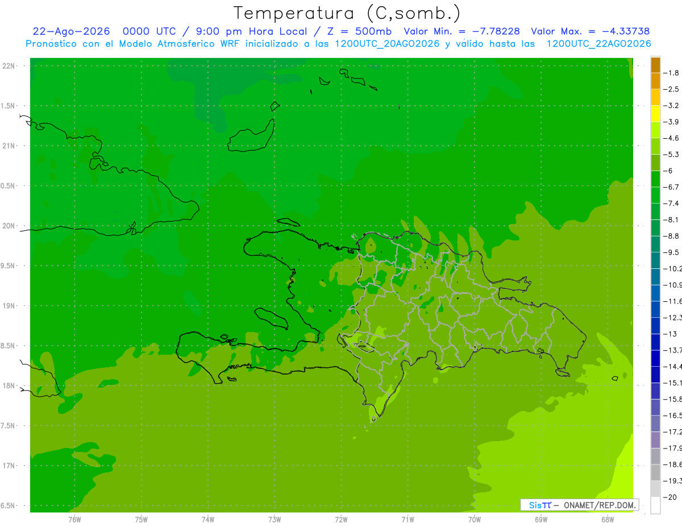Click the "-11.6" colorbar value

click(673, 301)
